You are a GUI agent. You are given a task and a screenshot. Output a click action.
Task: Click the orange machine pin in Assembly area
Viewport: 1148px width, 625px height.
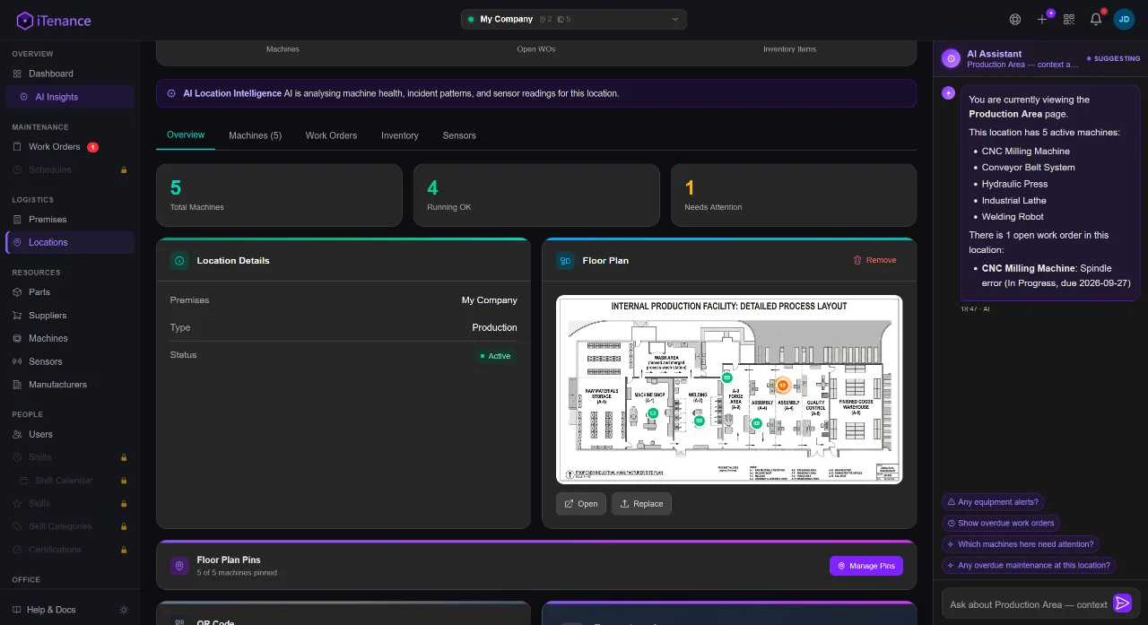(782, 385)
